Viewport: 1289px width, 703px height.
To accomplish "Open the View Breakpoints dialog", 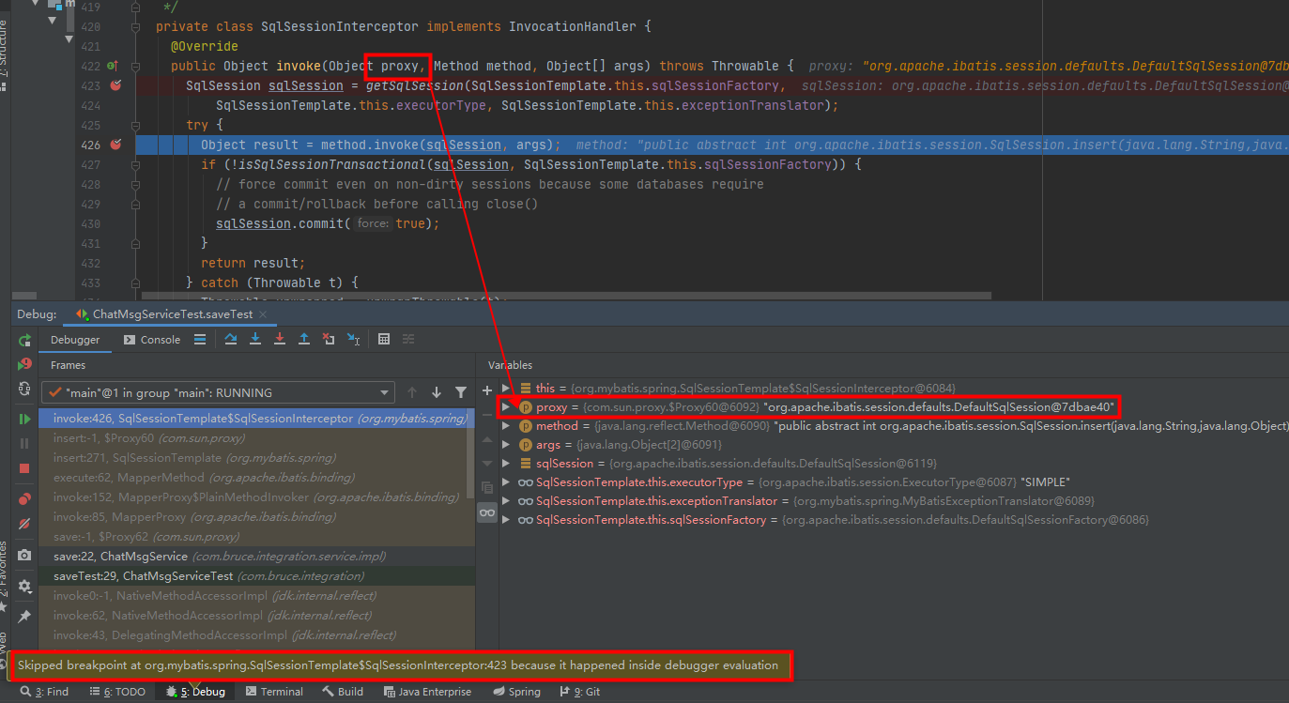I will tap(24, 498).
